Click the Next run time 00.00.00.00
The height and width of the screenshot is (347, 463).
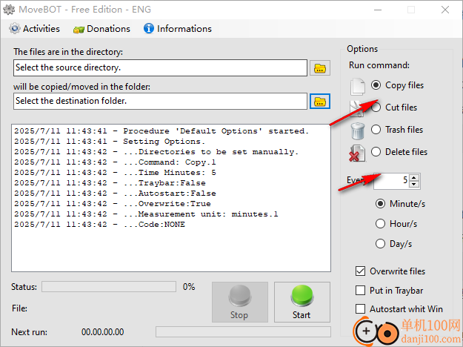102,332
